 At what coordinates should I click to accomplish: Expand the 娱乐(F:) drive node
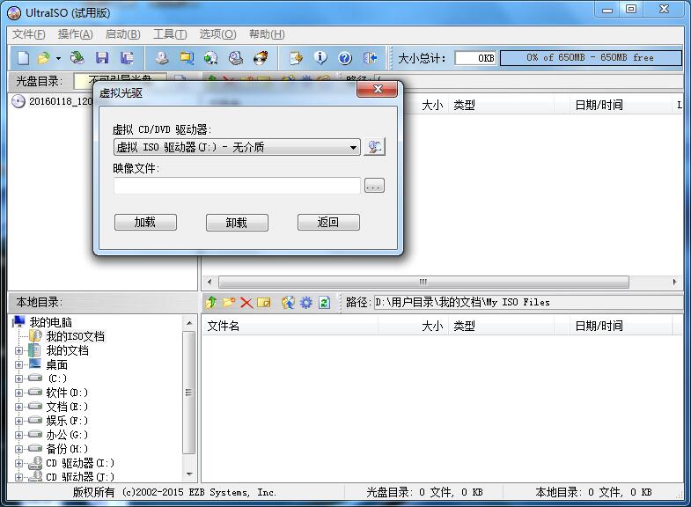(19, 421)
